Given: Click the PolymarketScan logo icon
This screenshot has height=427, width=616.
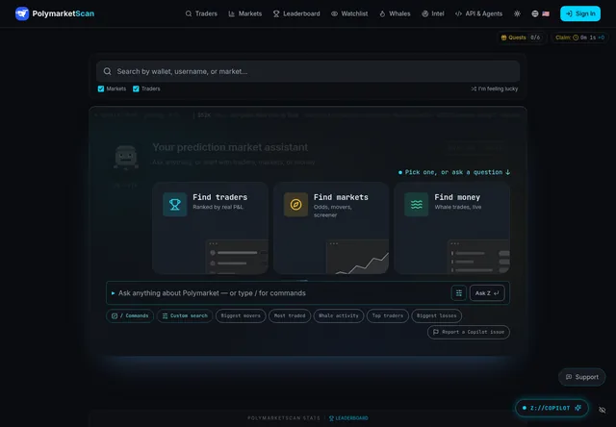Looking at the screenshot, I should click(22, 13).
